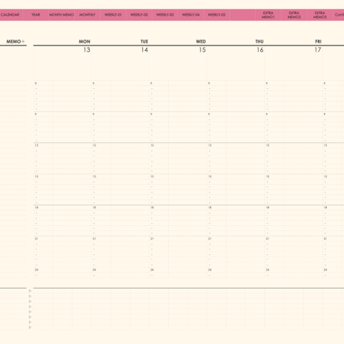The width and height of the screenshot is (344, 344).
Task: Click the MEMO+ link
Action: point(16,41)
